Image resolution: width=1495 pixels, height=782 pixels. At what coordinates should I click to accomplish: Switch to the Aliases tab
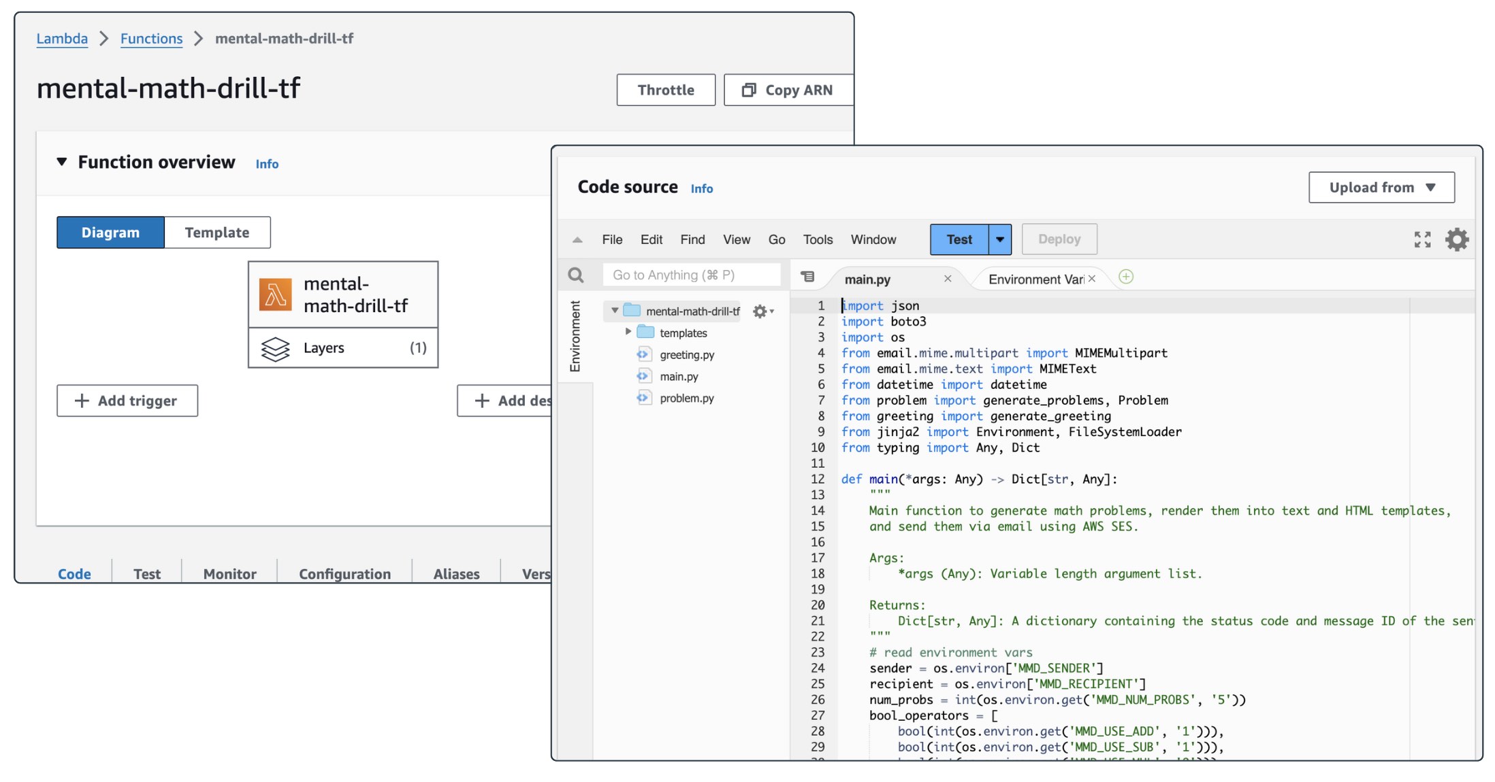point(457,574)
